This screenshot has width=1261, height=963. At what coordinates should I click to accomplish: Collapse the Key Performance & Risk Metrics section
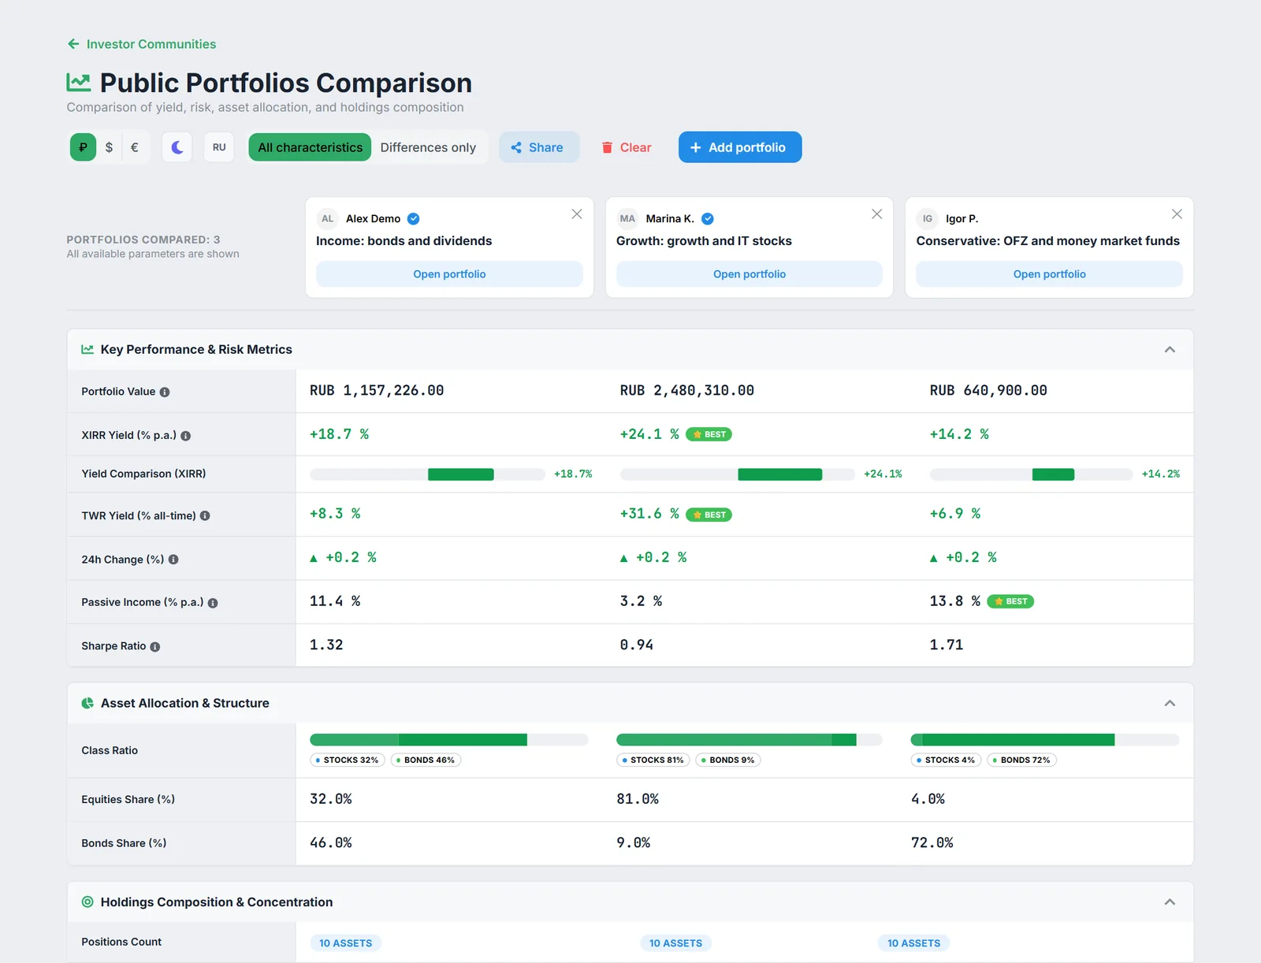pos(1170,350)
